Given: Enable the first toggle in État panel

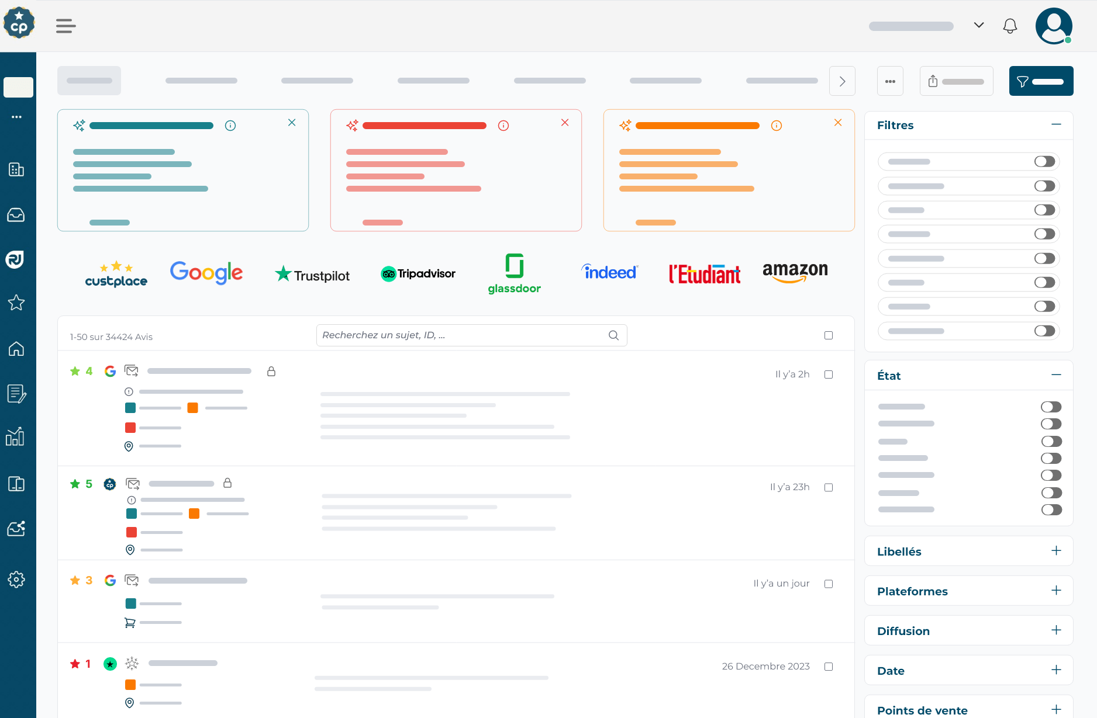Looking at the screenshot, I should pos(1051,407).
